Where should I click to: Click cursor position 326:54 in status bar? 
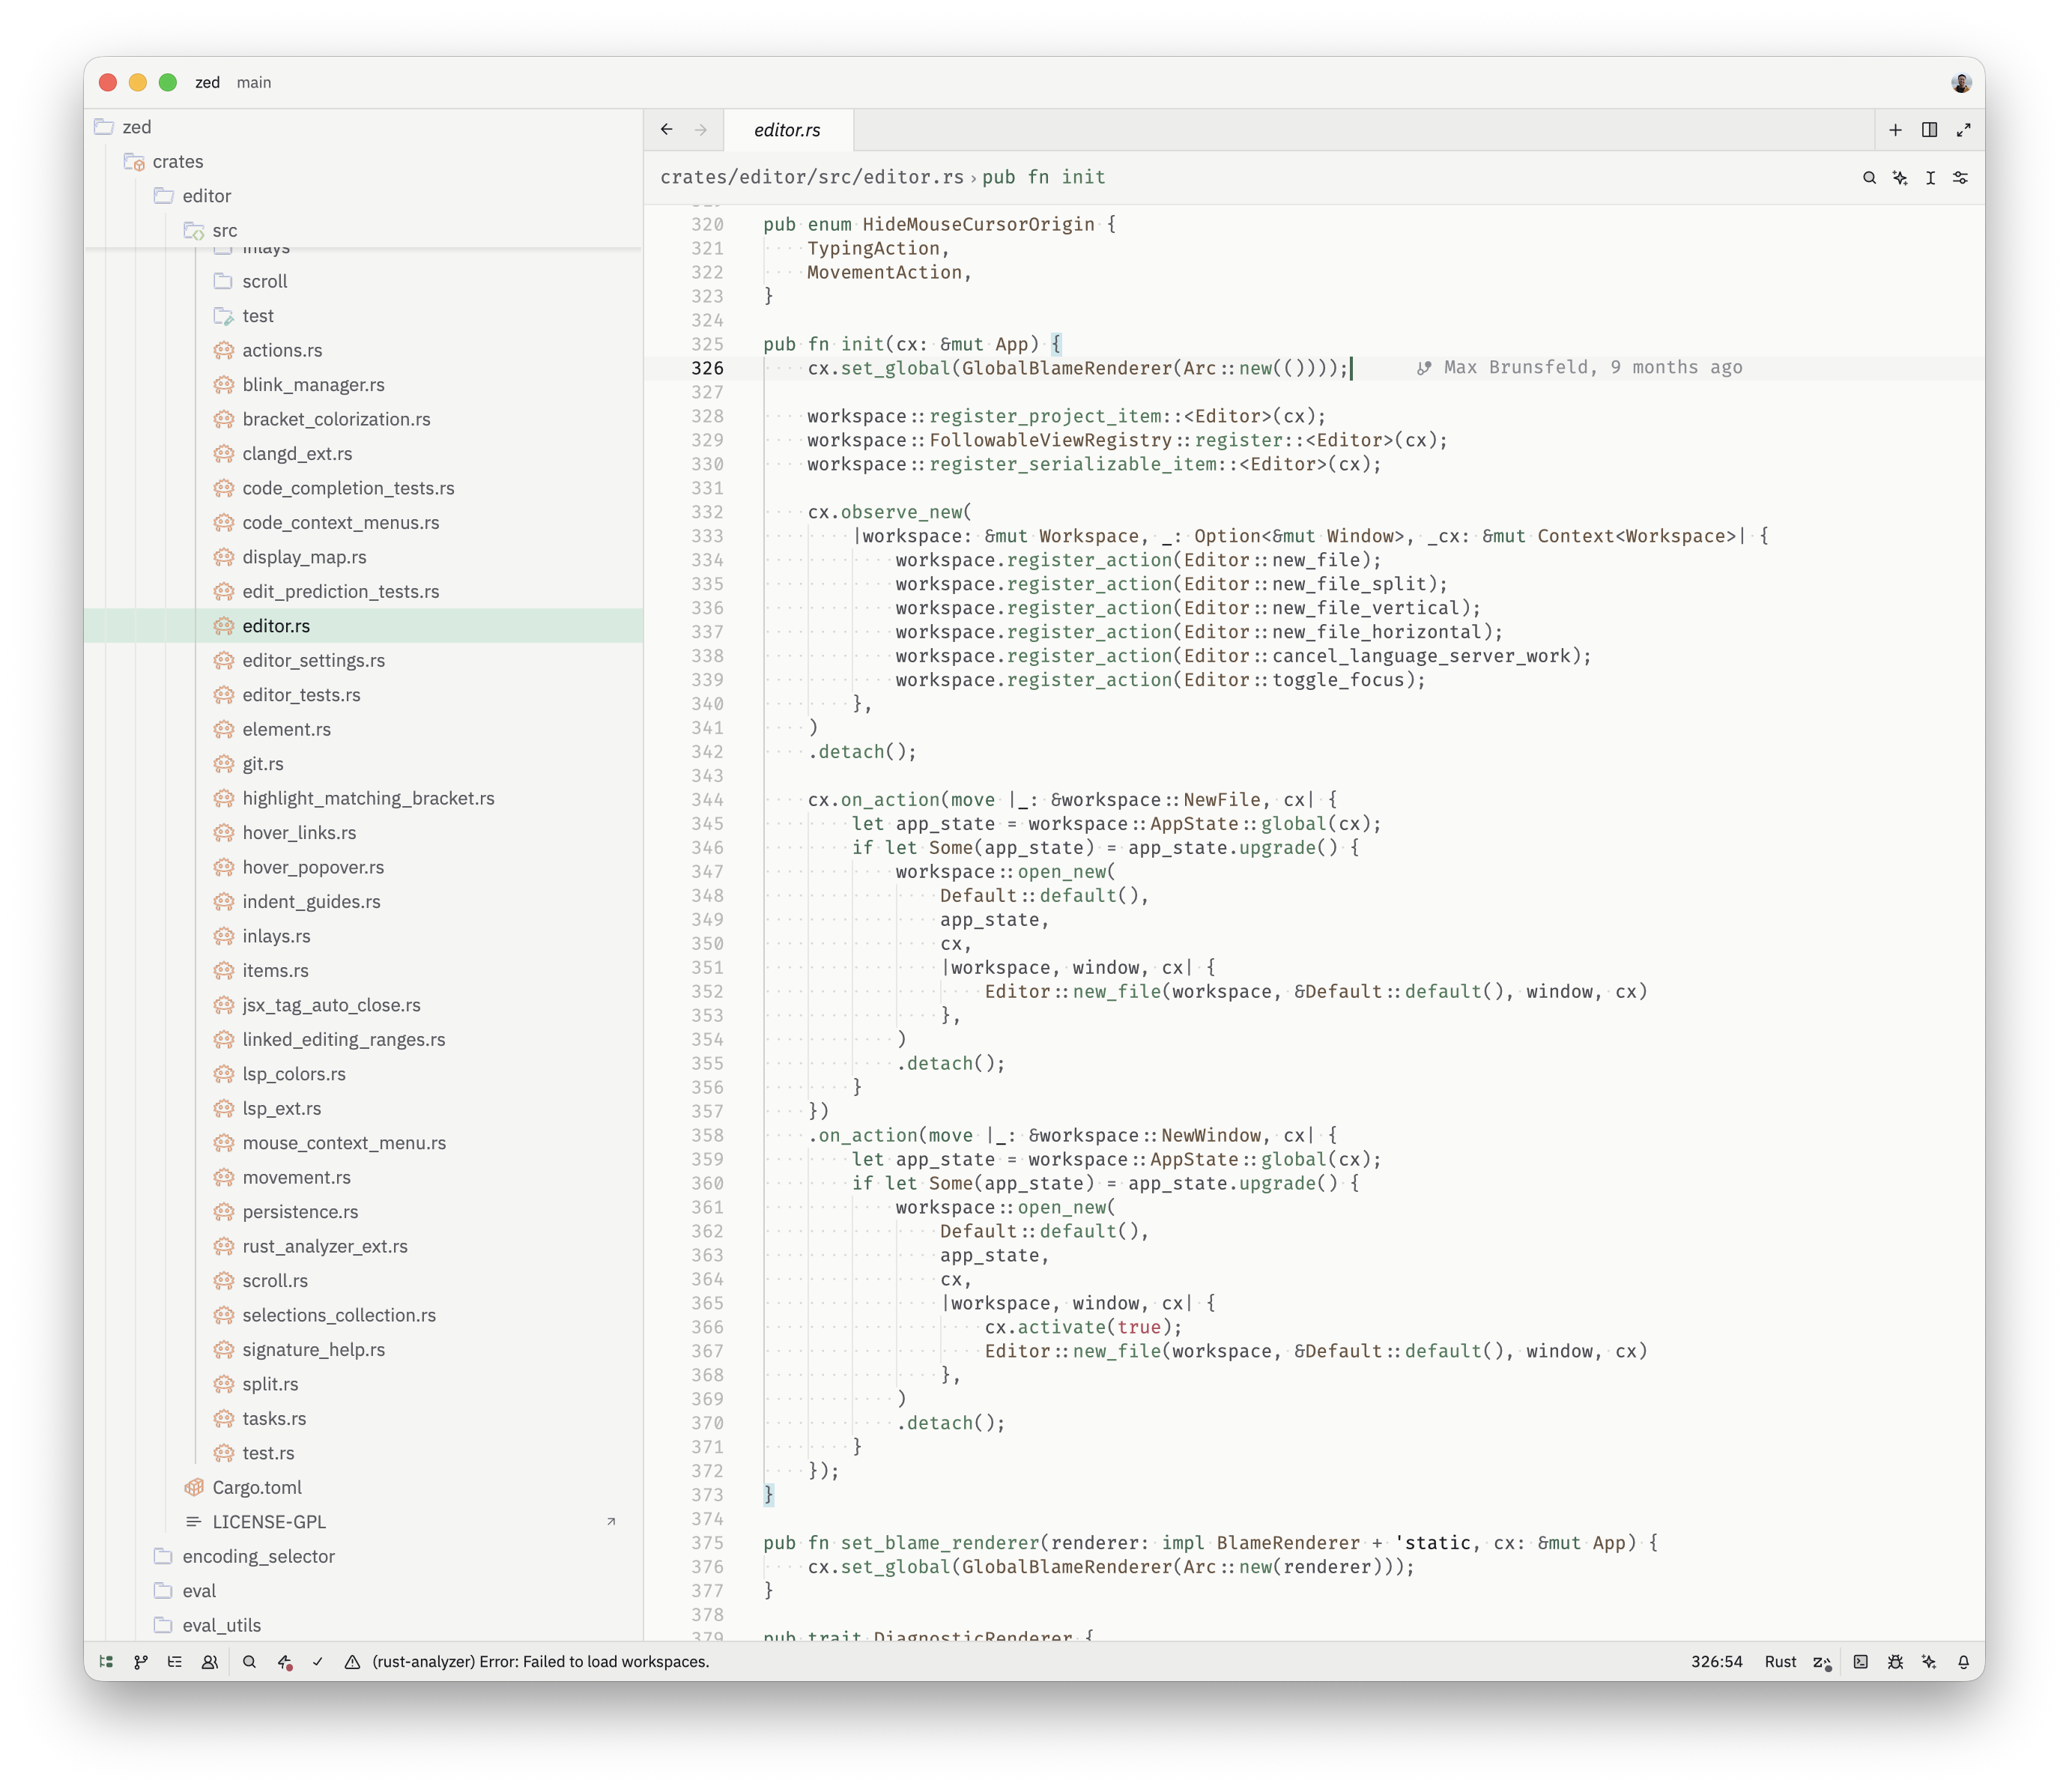pos(1716,1661)
